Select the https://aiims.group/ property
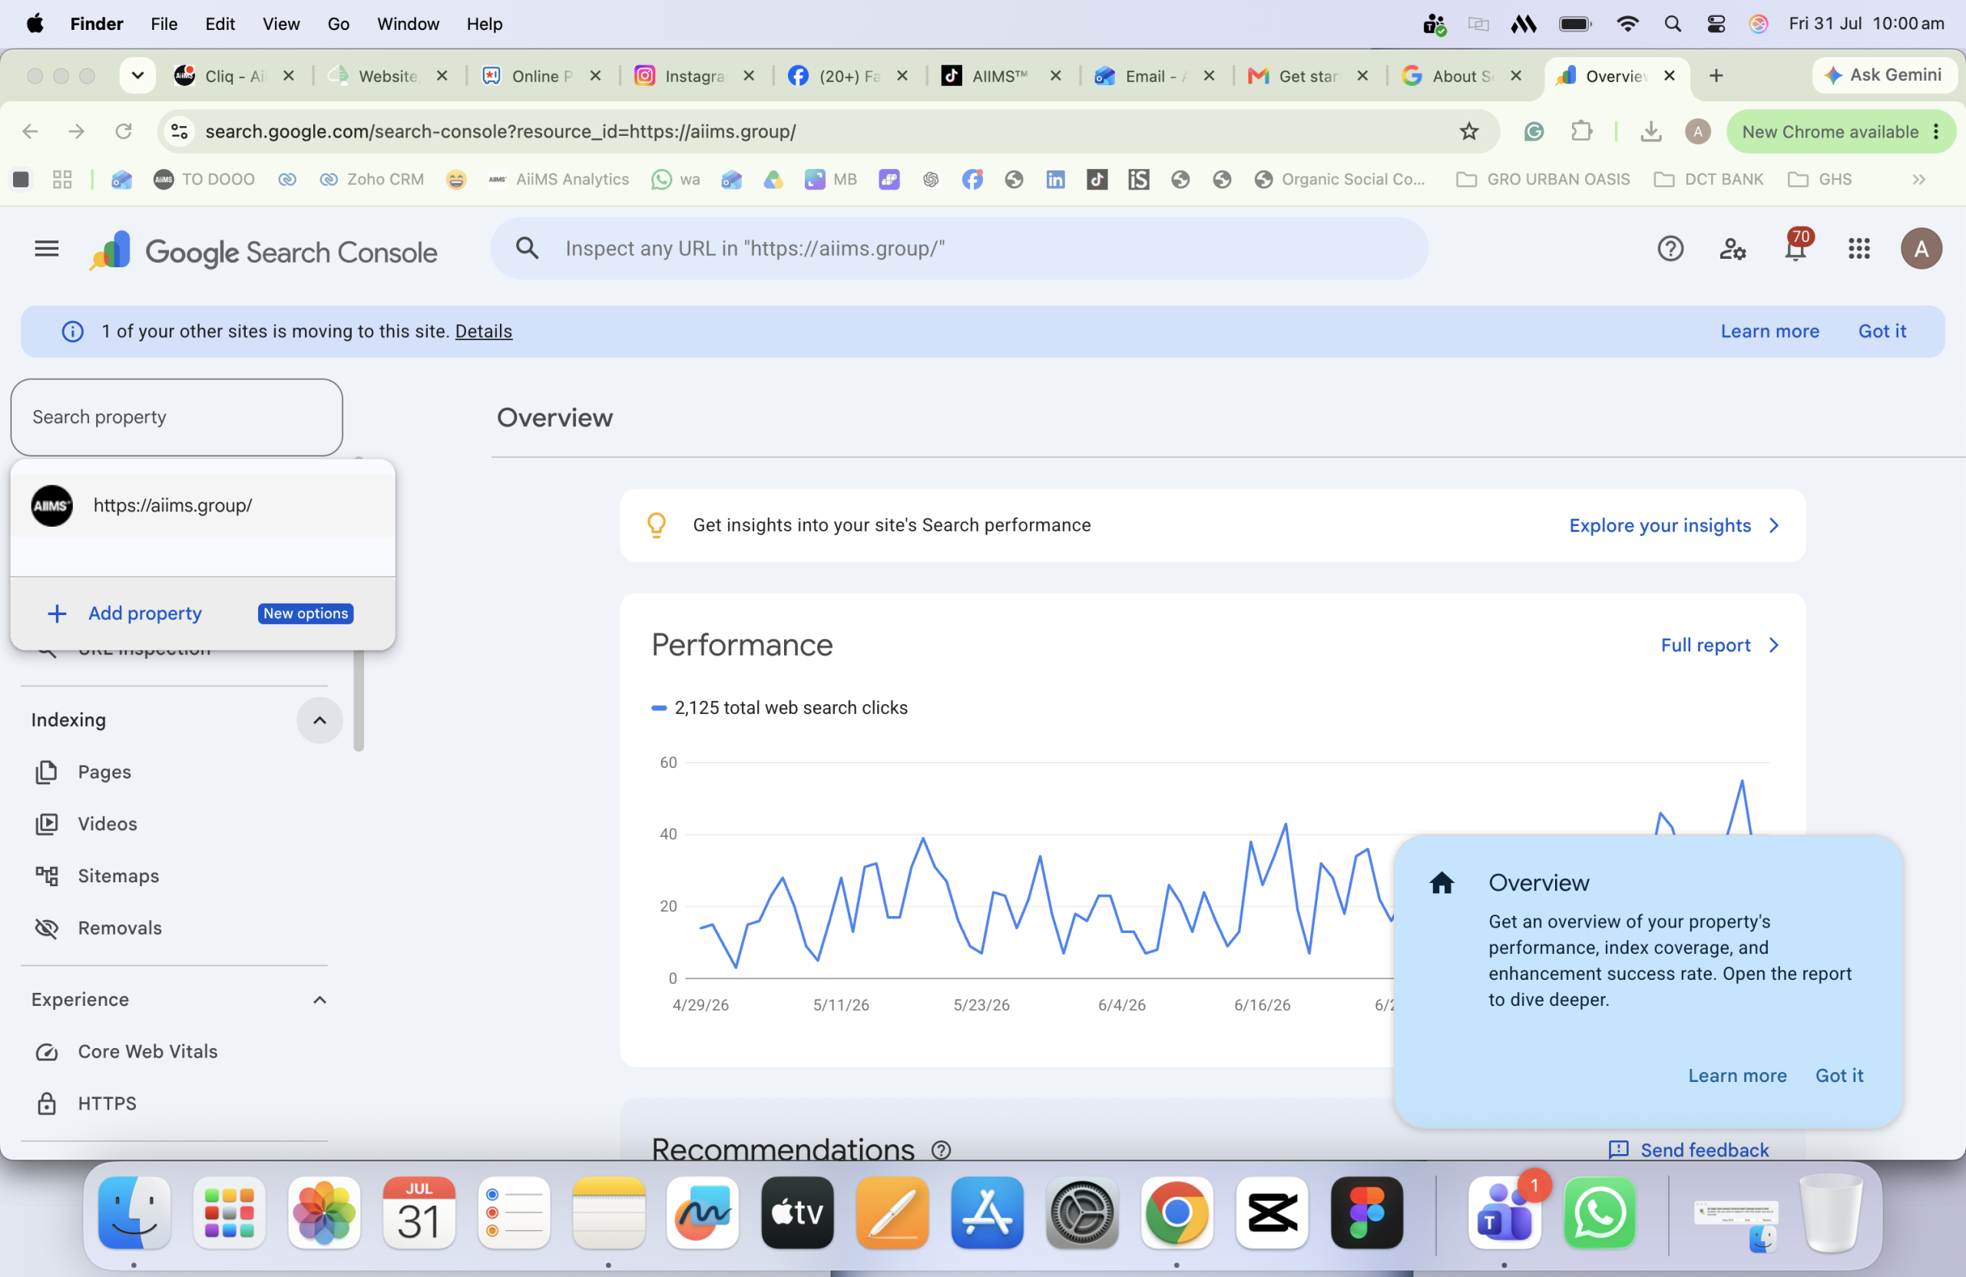This screenshot has width=1966, height=1277. tap(203, 505)
